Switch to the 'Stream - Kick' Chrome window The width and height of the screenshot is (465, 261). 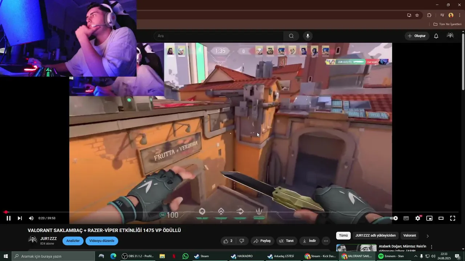click(320, 256)
